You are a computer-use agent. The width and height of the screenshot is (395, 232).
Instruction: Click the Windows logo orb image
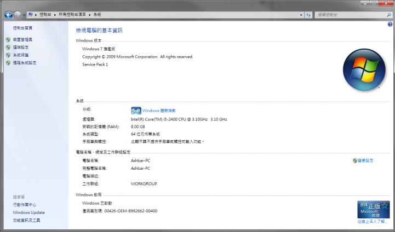[x=364, y=69]
